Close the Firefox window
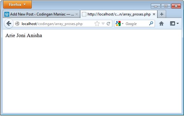 click(x=176, y=6)
